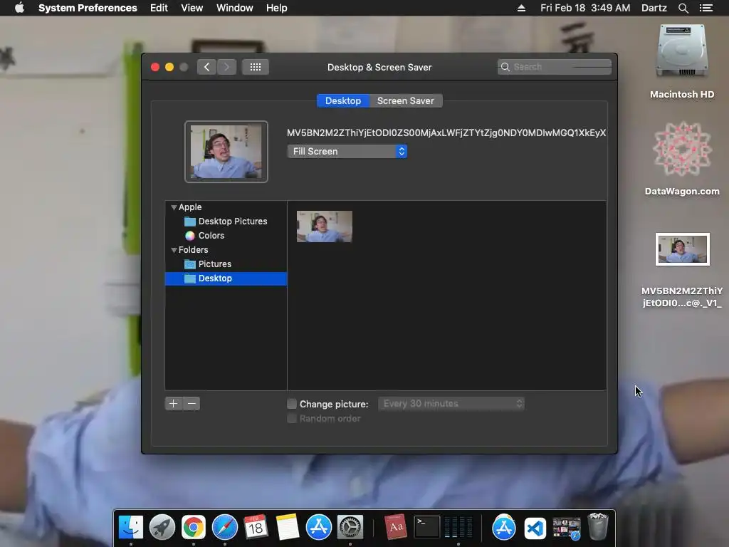Image resolution: width=729 pixels, height=547 pixels.
Task: Select the Desktop folder in sidebar
Action: [226, 278]
